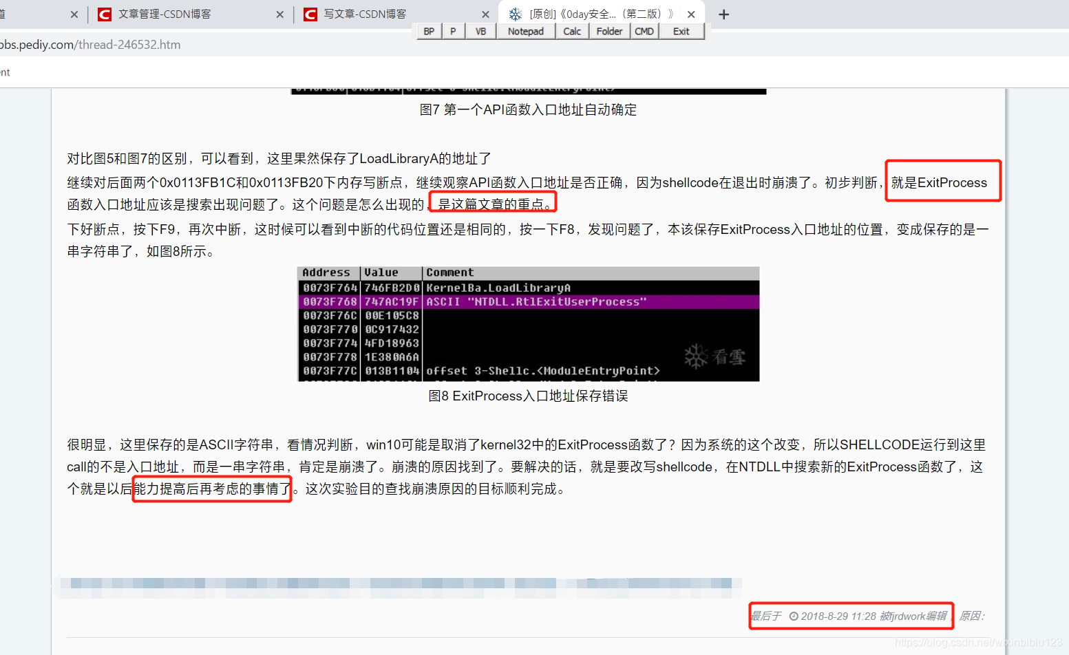Click the CSDN favicon on 文章管理 tab

[105, 14]
